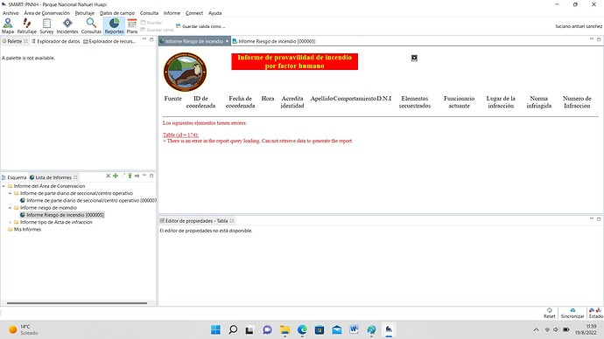Select the Esquema tab
Image resolution: width=604 pixels, height=339 pixels.
tap(14, 177)
